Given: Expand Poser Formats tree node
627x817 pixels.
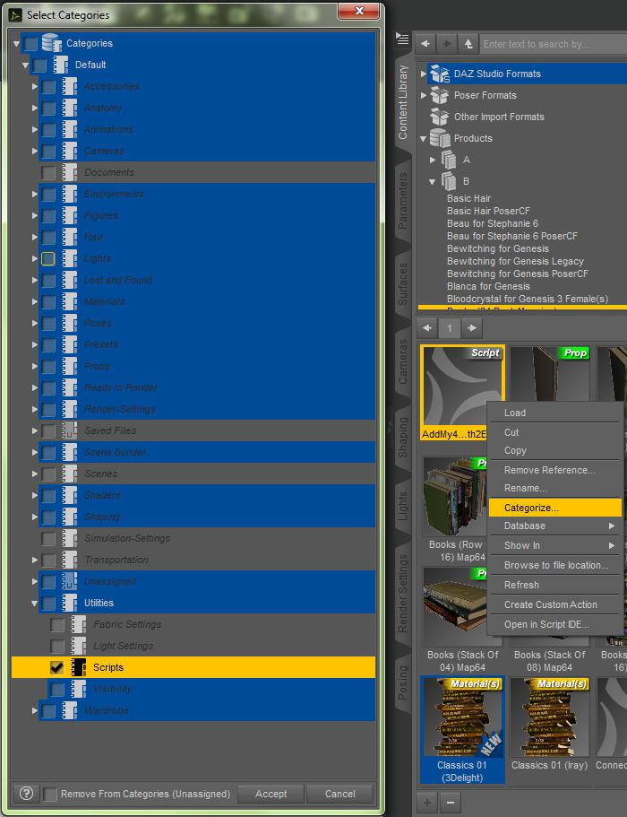Looking at the screenshot, I should pos(423,95).
